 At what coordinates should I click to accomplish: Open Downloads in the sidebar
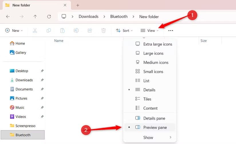click(21, 80)
